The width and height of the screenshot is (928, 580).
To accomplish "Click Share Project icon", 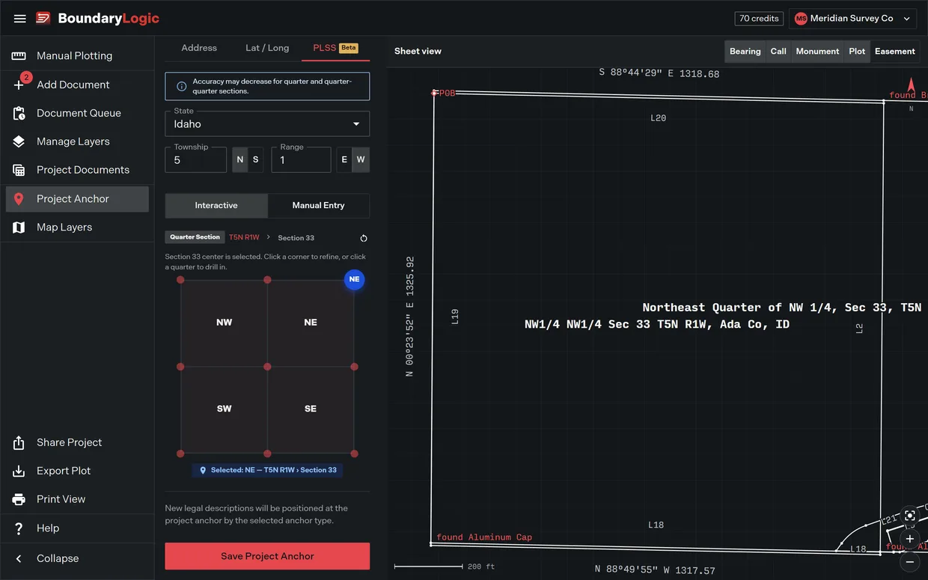I will pyautogui.click(x=19, y=442).
